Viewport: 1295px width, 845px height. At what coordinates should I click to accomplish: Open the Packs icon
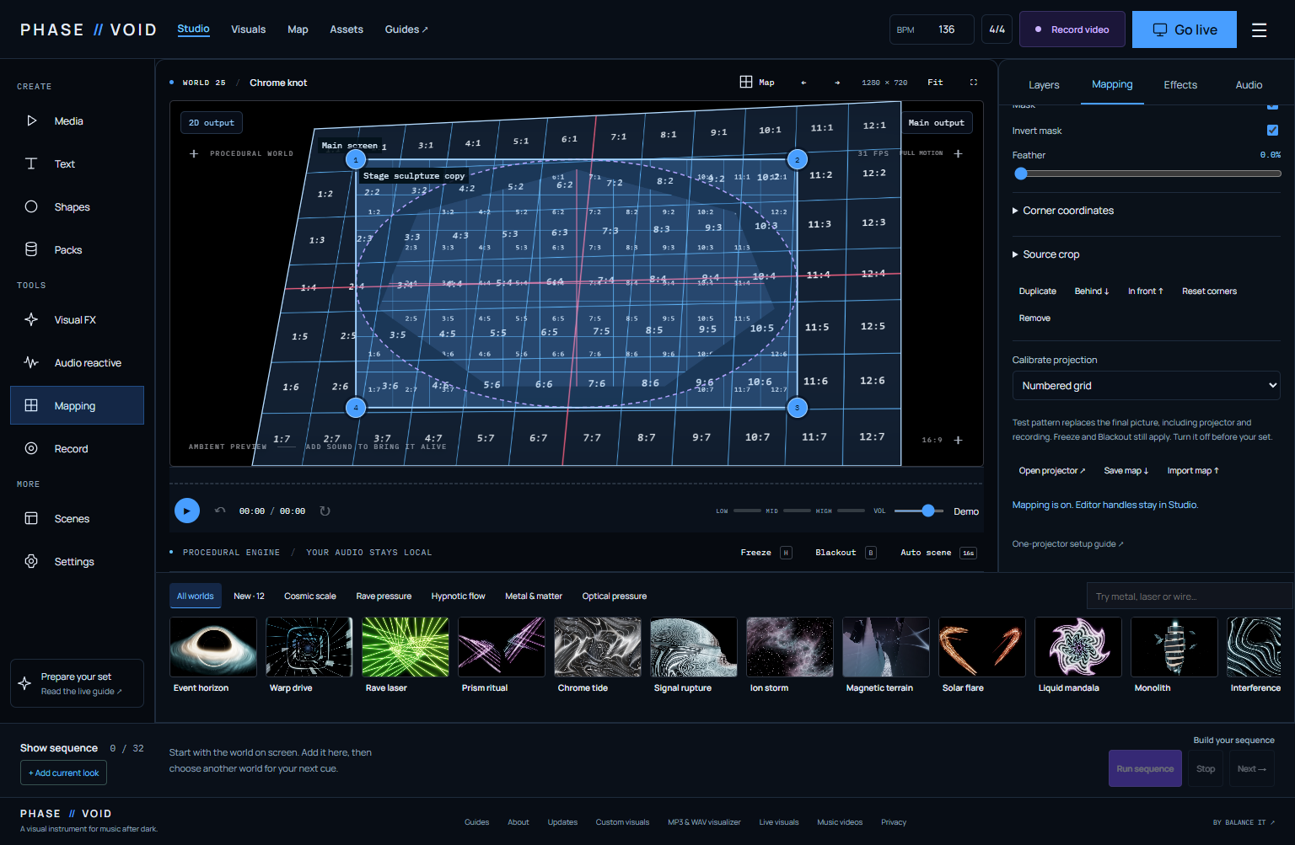pyautogui.click(x=31, y=249)
